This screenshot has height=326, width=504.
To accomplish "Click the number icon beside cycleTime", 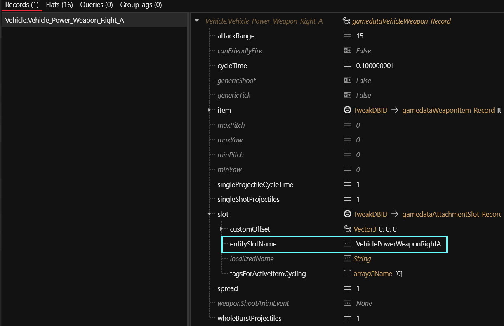I will (x=347, y=66).
